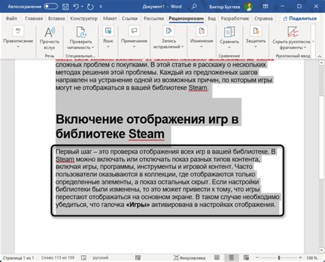Click the Запись исправлений track changes icon

coord(169,31)
